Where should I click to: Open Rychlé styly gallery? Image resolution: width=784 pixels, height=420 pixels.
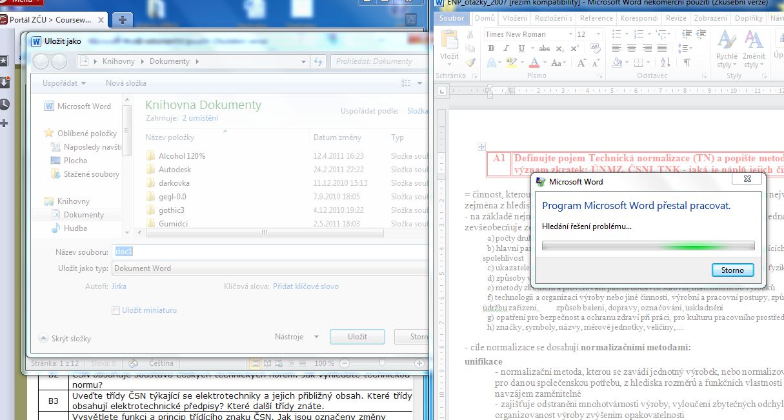pos(727,50)
